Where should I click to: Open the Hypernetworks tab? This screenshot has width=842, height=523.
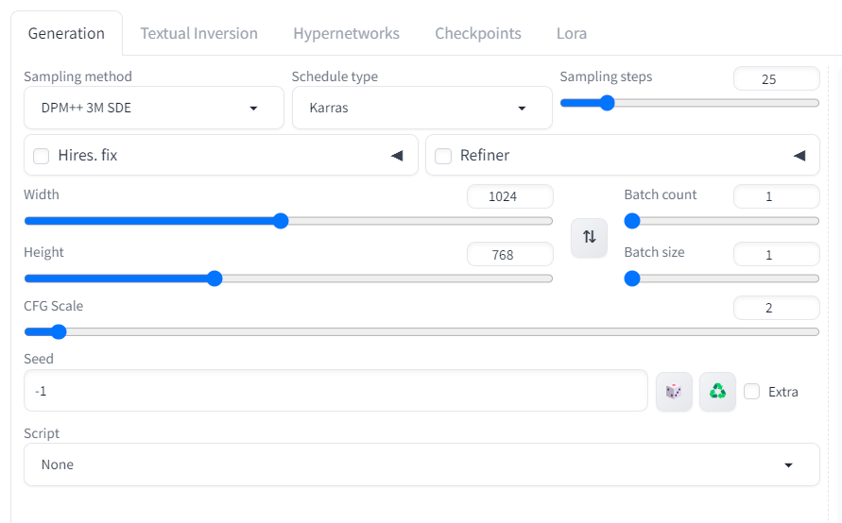[x=346, y=33]
